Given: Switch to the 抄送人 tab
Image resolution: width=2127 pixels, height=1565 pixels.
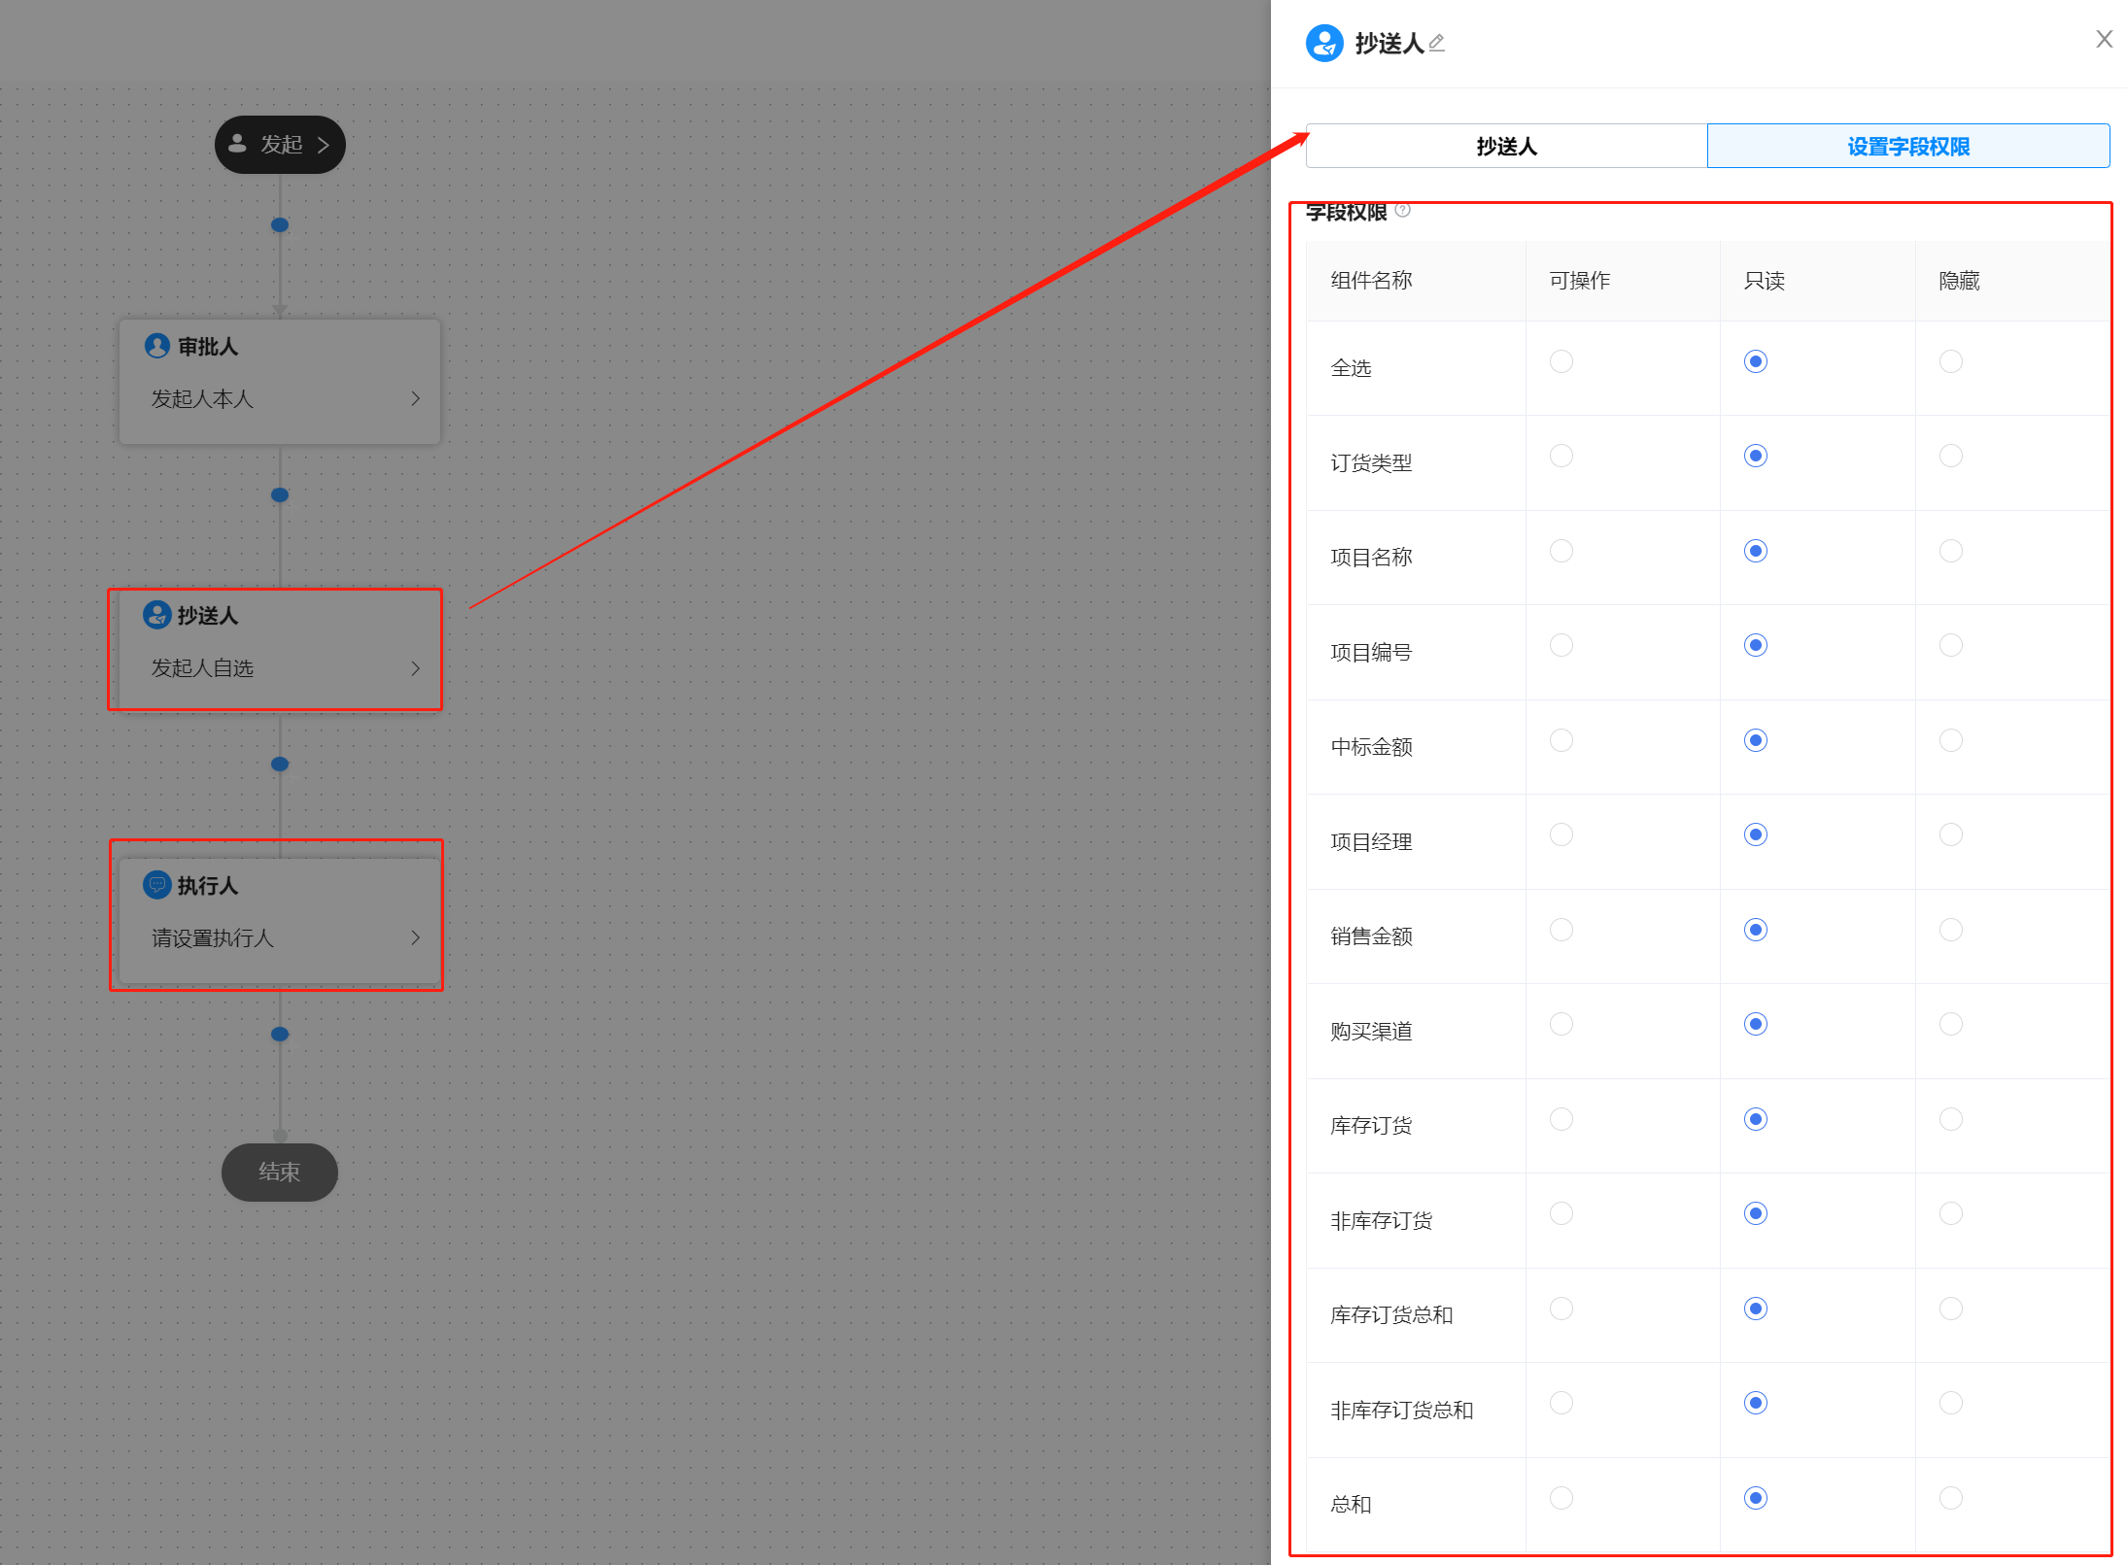Looking at the screenshot, I should coord(1506,147).
